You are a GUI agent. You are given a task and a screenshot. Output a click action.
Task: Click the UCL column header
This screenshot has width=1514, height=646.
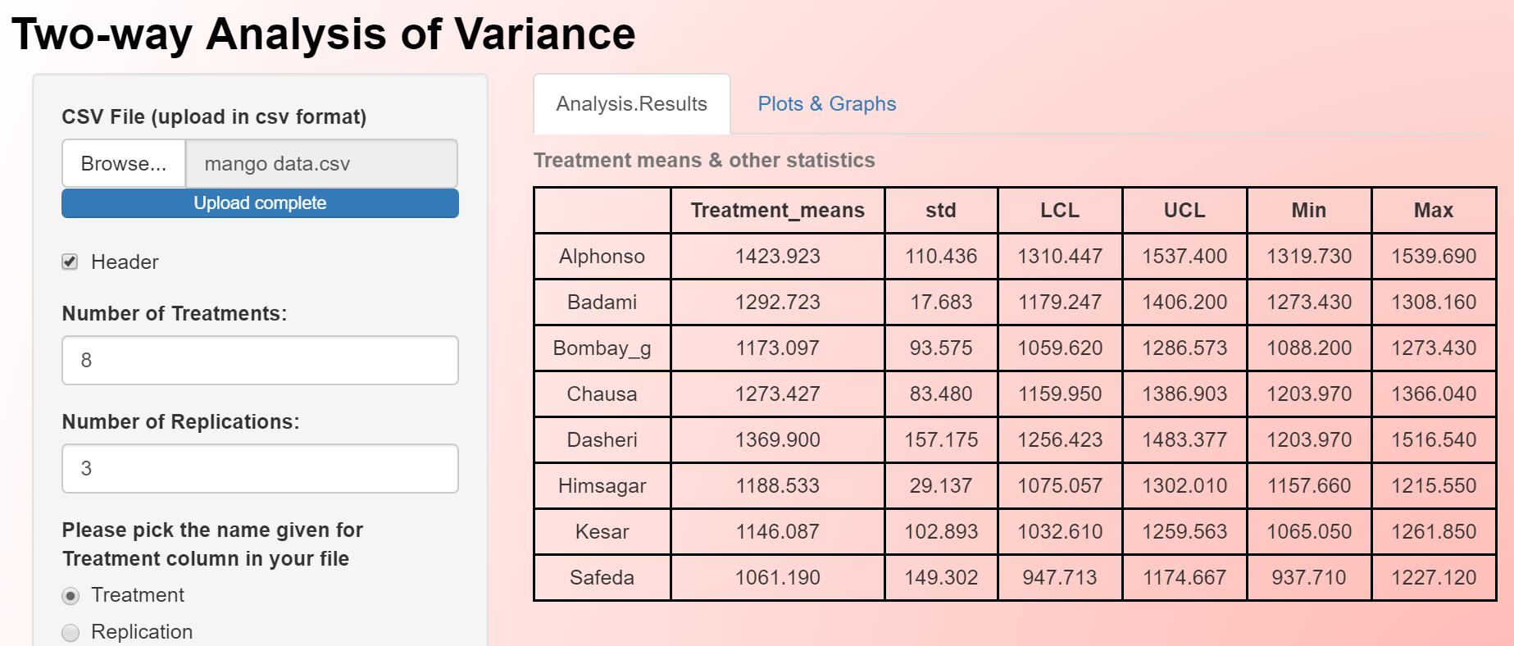(x=1184, y=211)
